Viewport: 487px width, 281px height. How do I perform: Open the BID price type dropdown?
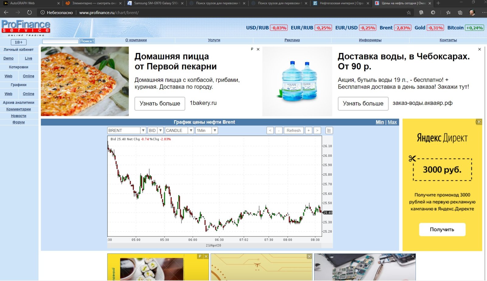coord(160,130)
